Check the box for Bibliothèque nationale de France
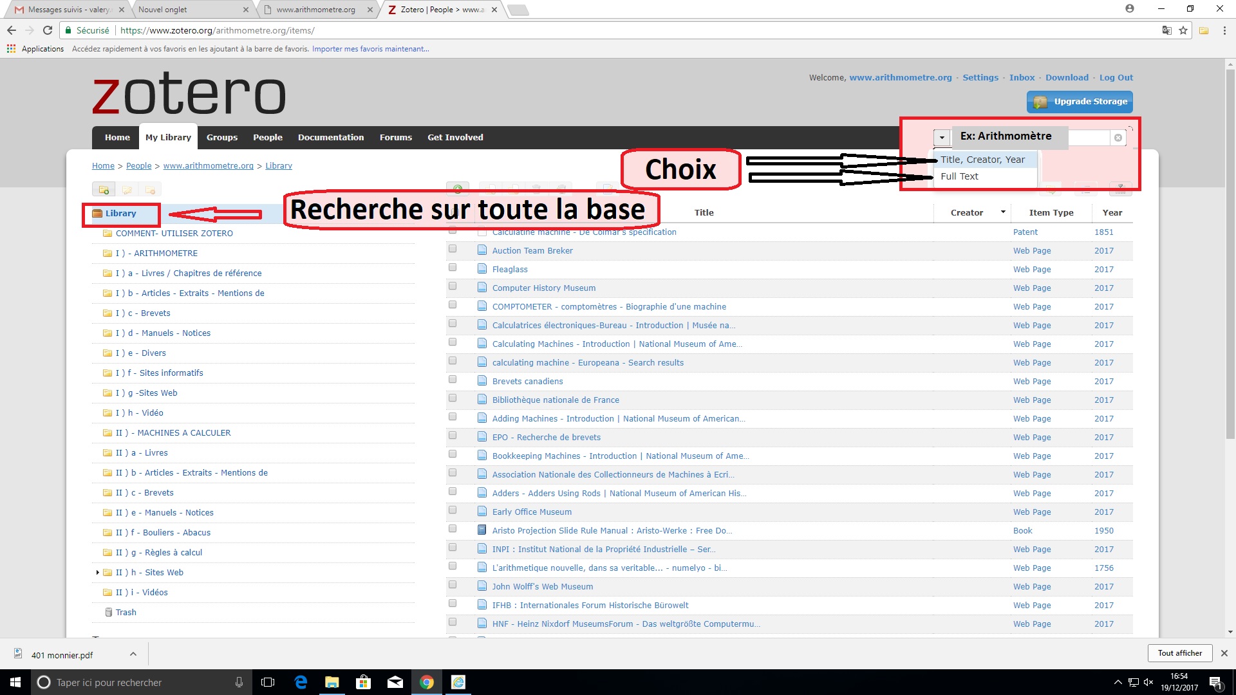Viewport: 1236px width, 695px height. click(x=453, y=398)
